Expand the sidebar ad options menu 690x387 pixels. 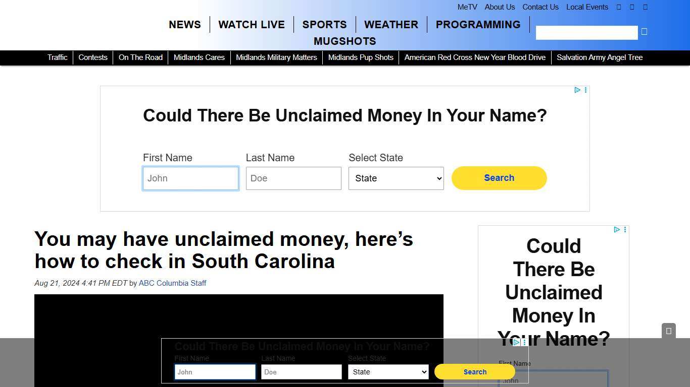(625, 229)
